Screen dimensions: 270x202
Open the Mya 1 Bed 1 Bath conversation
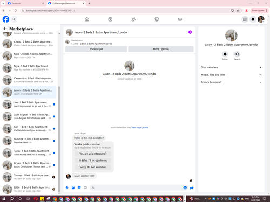tap(29, 68)
